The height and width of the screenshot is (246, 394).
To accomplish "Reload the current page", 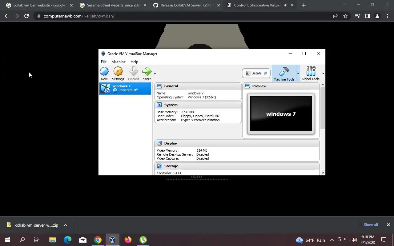I will tap(26, 16).
